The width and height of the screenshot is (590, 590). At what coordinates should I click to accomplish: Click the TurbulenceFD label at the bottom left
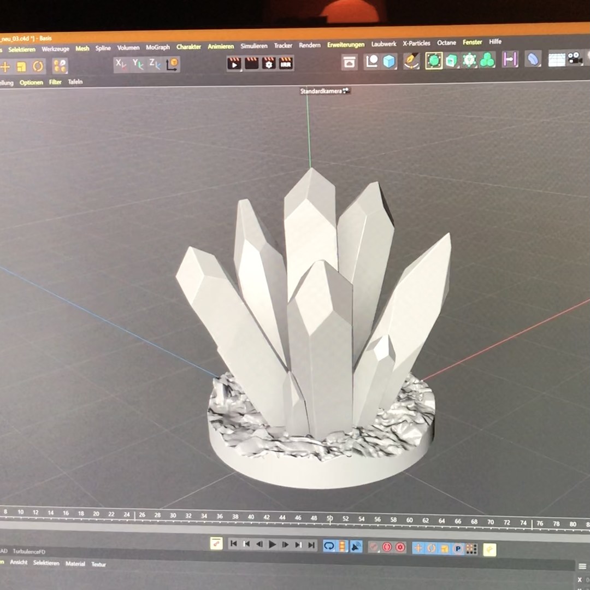[x=30, y=552]
